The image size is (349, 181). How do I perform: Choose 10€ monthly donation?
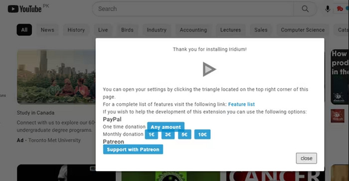point(202,135)
